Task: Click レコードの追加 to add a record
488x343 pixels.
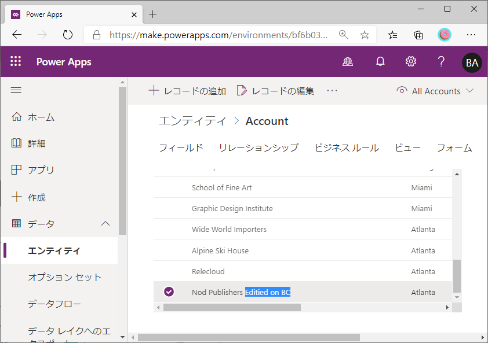Action: coord(187,91)
